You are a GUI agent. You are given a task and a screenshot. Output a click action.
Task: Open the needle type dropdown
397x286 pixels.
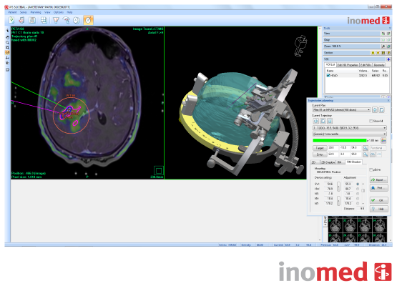349,134
